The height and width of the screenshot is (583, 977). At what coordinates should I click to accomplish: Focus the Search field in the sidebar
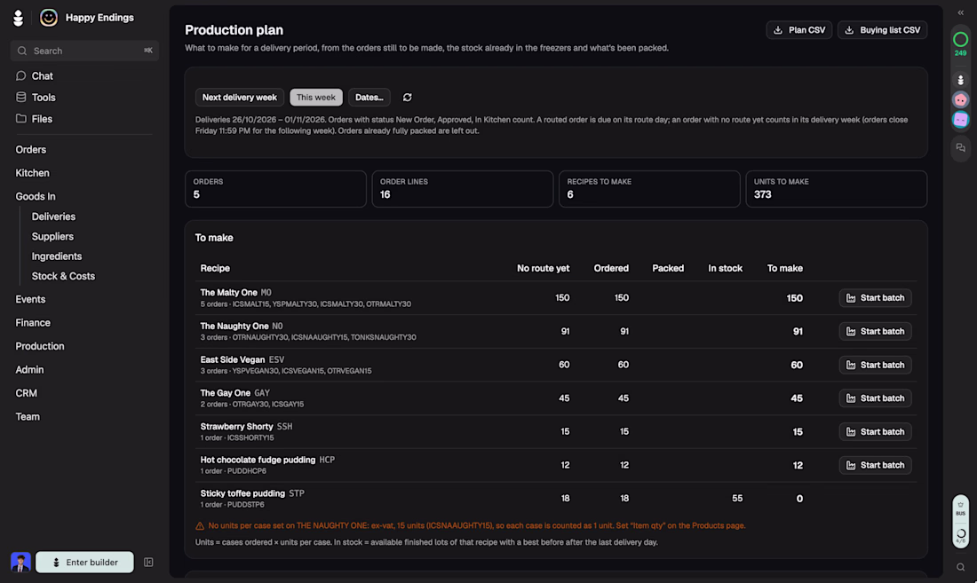pos(84,51)
